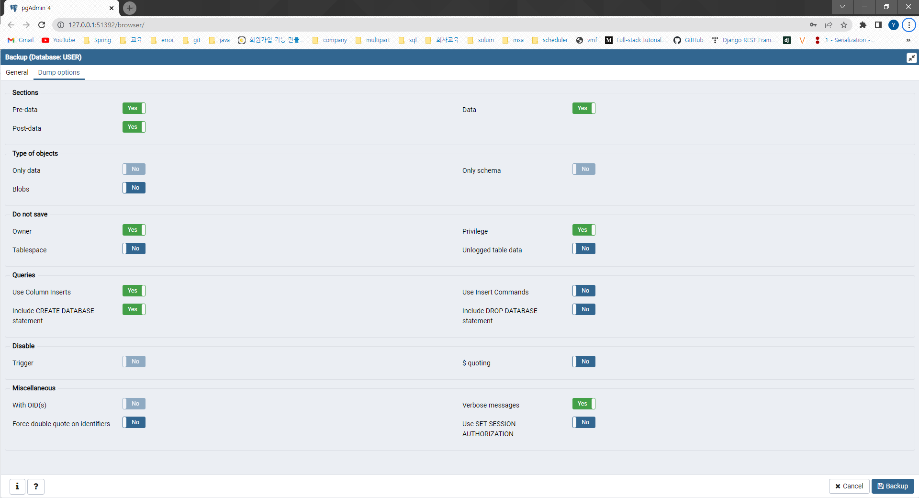Viewport: 919px width, 498px height.
Task: Open the Gmail bookmark
Action: coord(21,40)
